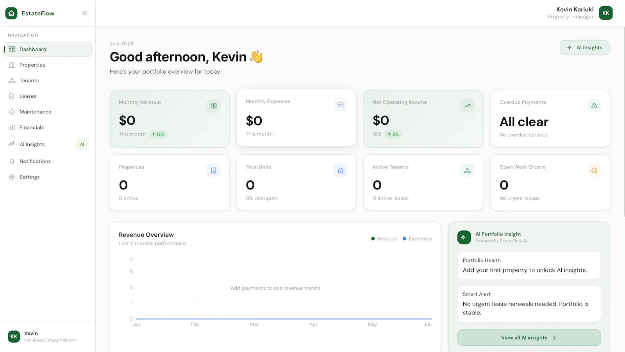Viewport: 625px width, 352px height.
Task: Click the Notifications bell icon
Action: pos(12,161)
